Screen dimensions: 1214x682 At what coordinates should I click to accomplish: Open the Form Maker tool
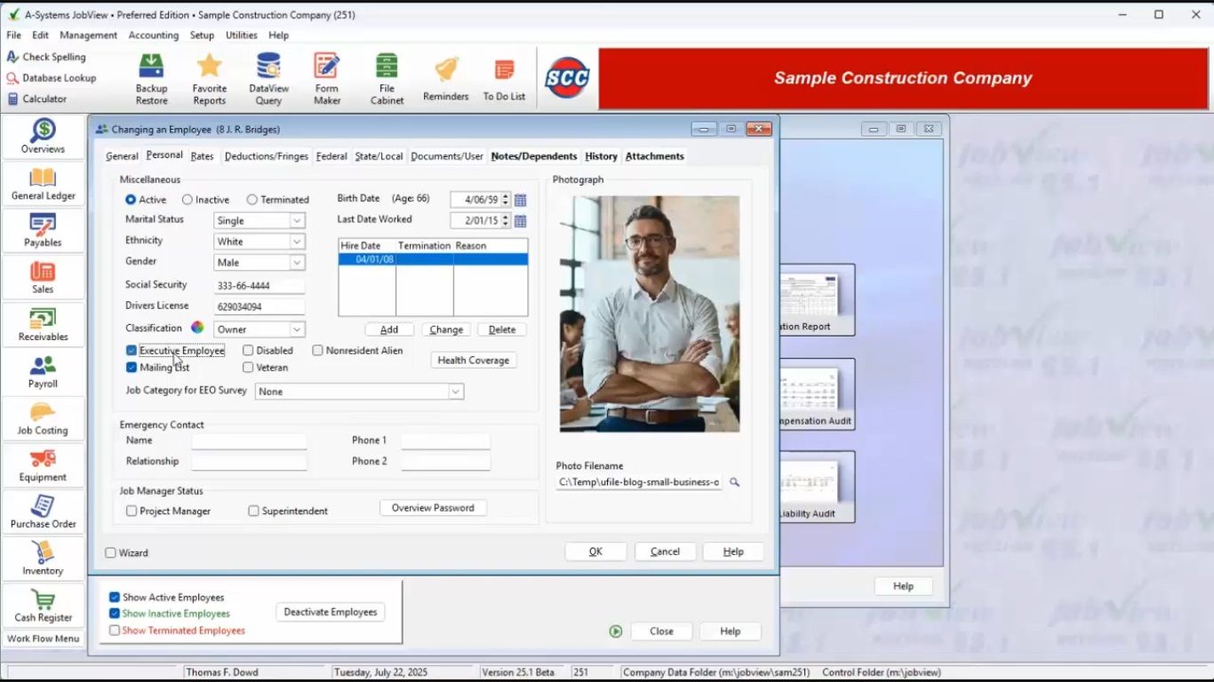pos(327,77)
